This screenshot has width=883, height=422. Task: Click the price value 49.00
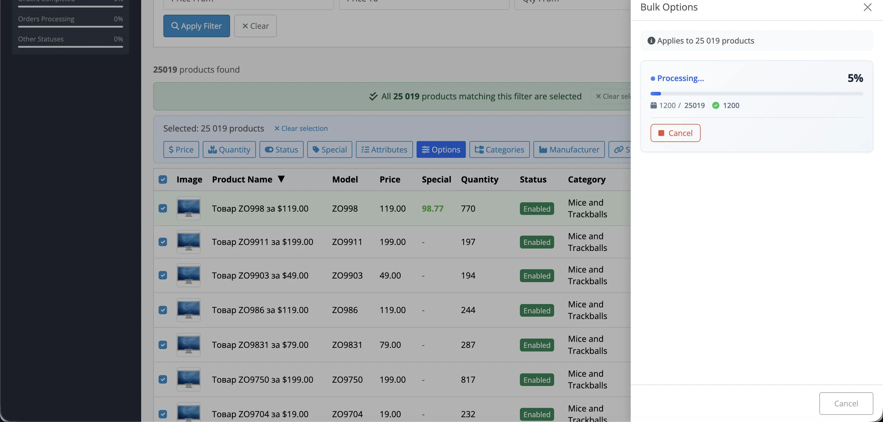pyautogui.click(x=390, y=276)
